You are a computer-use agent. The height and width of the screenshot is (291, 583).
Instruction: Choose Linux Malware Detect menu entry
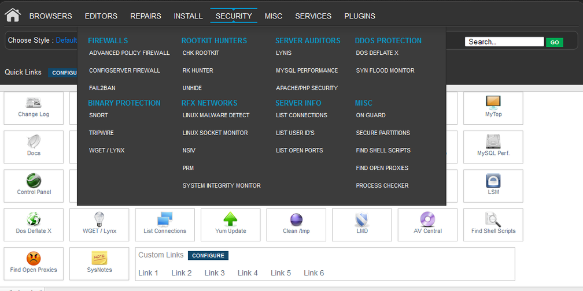(x=216, y=115)
